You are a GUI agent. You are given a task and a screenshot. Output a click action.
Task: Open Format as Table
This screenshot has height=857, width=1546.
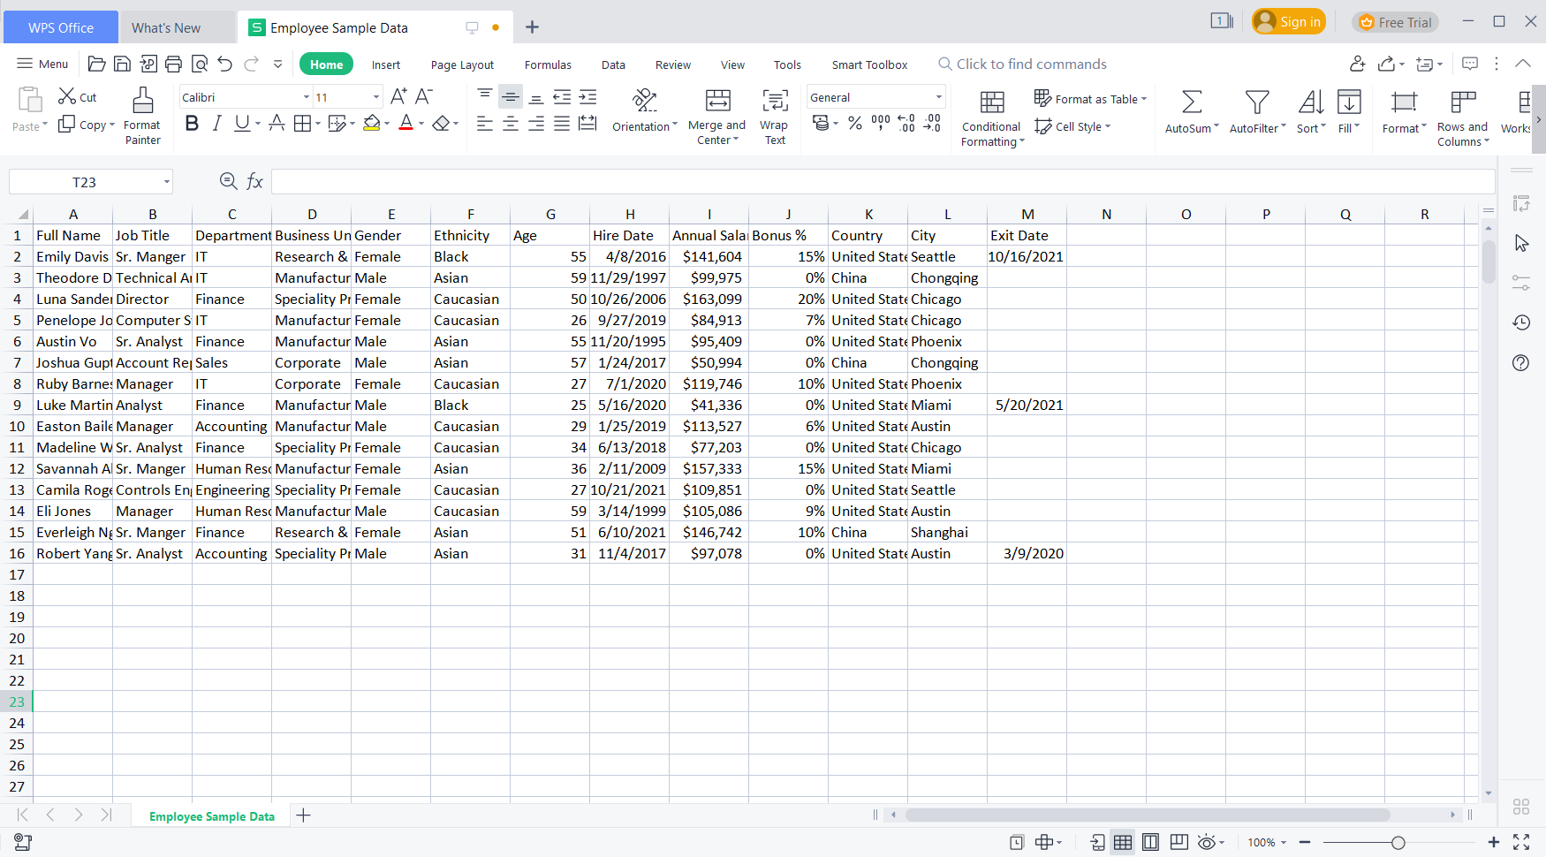1088,98
